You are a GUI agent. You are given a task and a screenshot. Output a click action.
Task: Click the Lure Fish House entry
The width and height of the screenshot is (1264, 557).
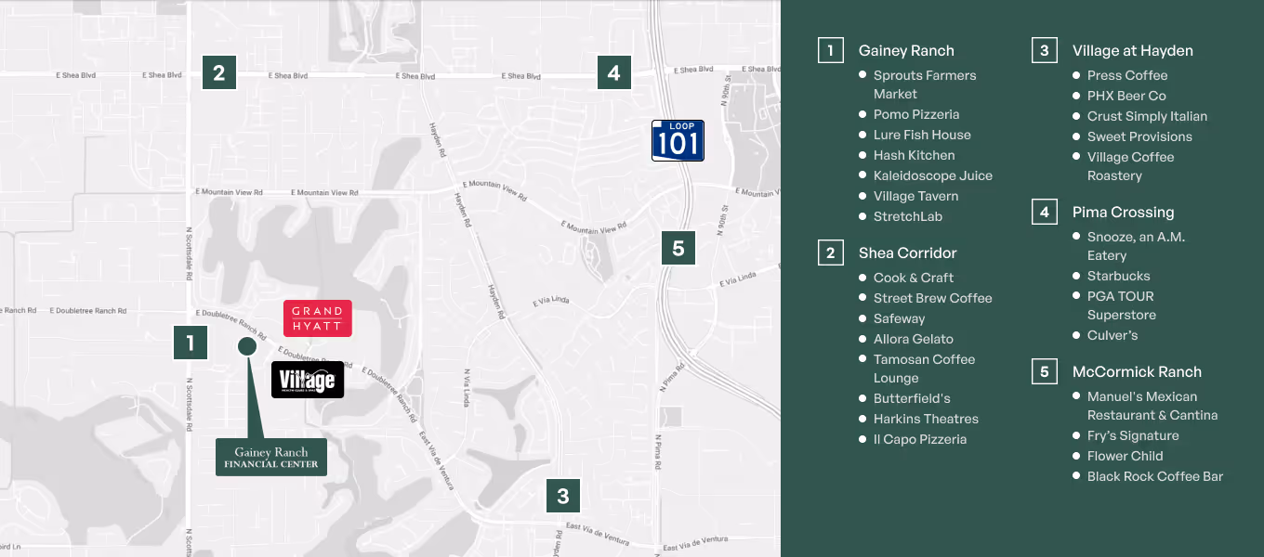click(x=922, y=135)
